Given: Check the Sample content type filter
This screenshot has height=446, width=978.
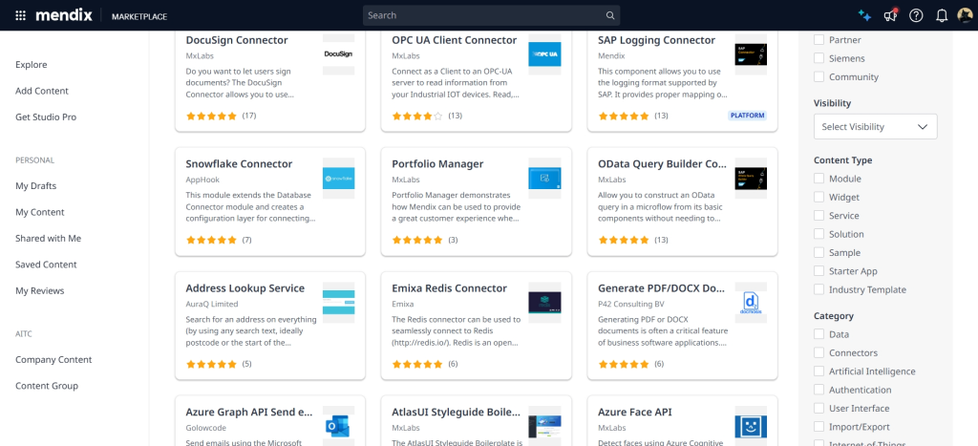Looking at the screenshot, I should [819, 253].
